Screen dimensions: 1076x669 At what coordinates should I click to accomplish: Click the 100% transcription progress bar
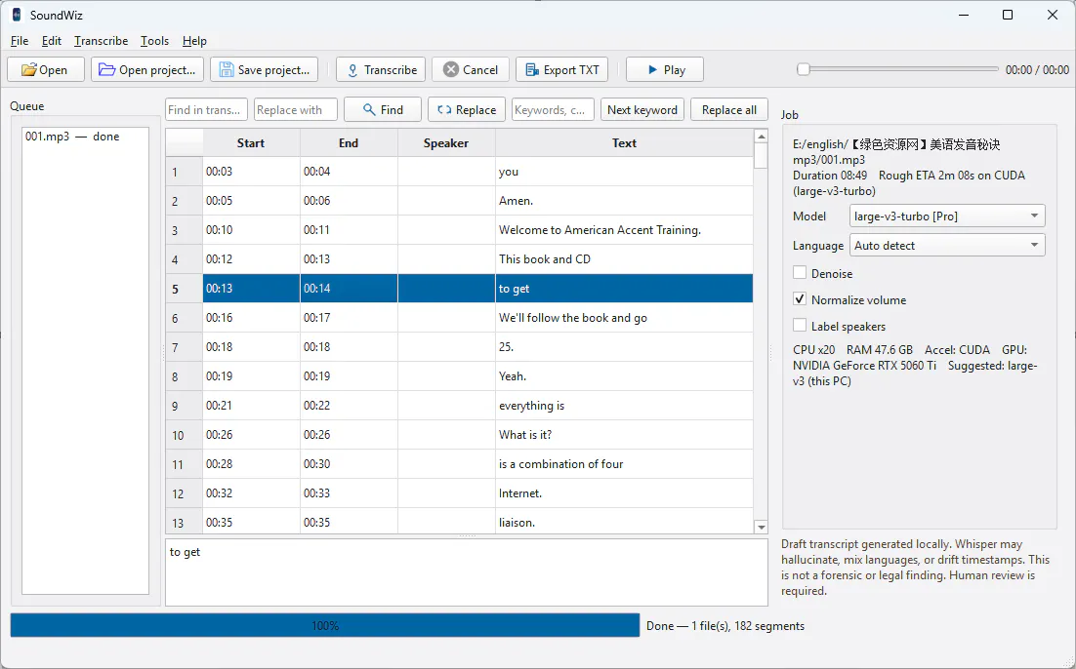tap(324, 626)
